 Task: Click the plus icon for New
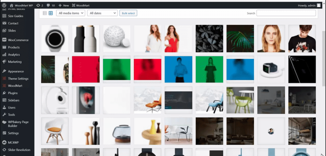[60, 6]
